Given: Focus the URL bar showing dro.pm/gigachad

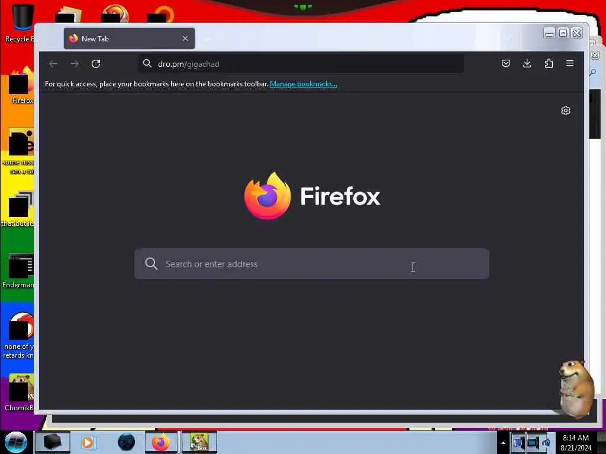Looking at the screenshot, I should (x=301, y=64).
